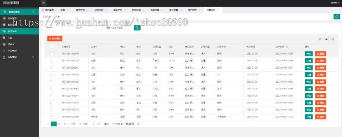The height and width of the screenshot is (137, 342).
Task: Click the green search magnifier button
Action: point(137,28)
